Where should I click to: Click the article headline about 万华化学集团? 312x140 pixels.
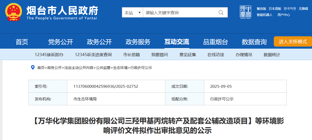(x=158, y=126)
